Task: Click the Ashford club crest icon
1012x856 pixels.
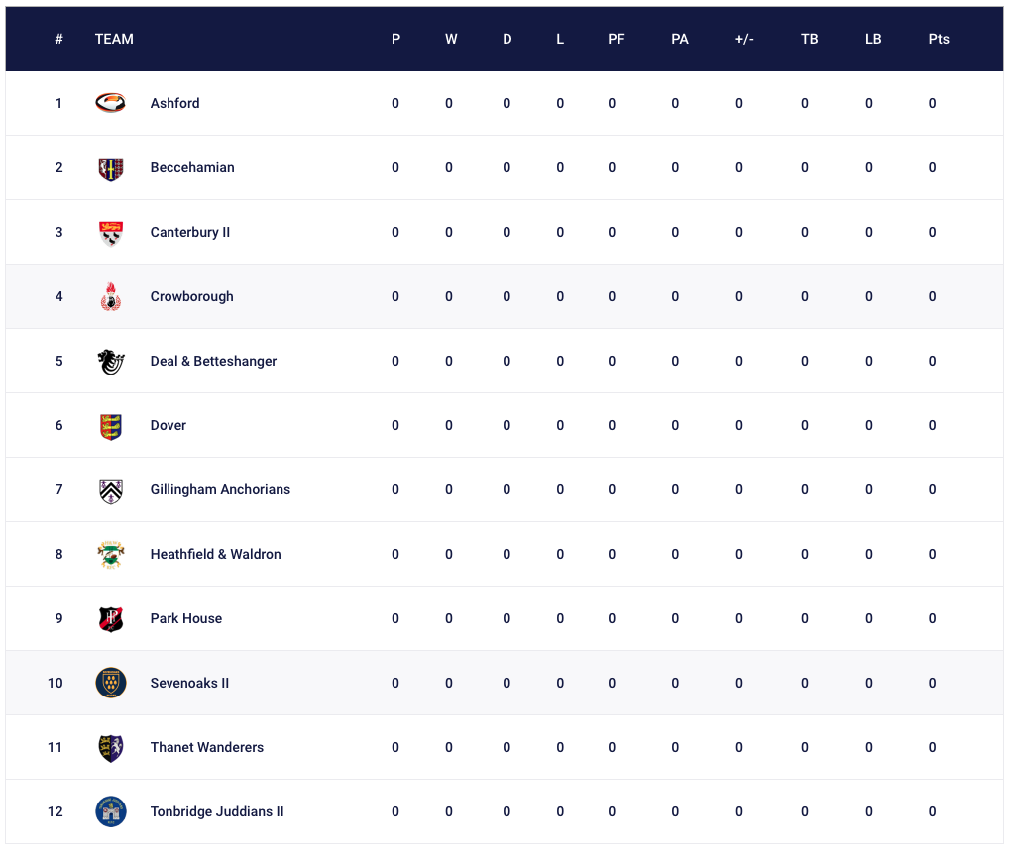Action: [x=110, y=103]
